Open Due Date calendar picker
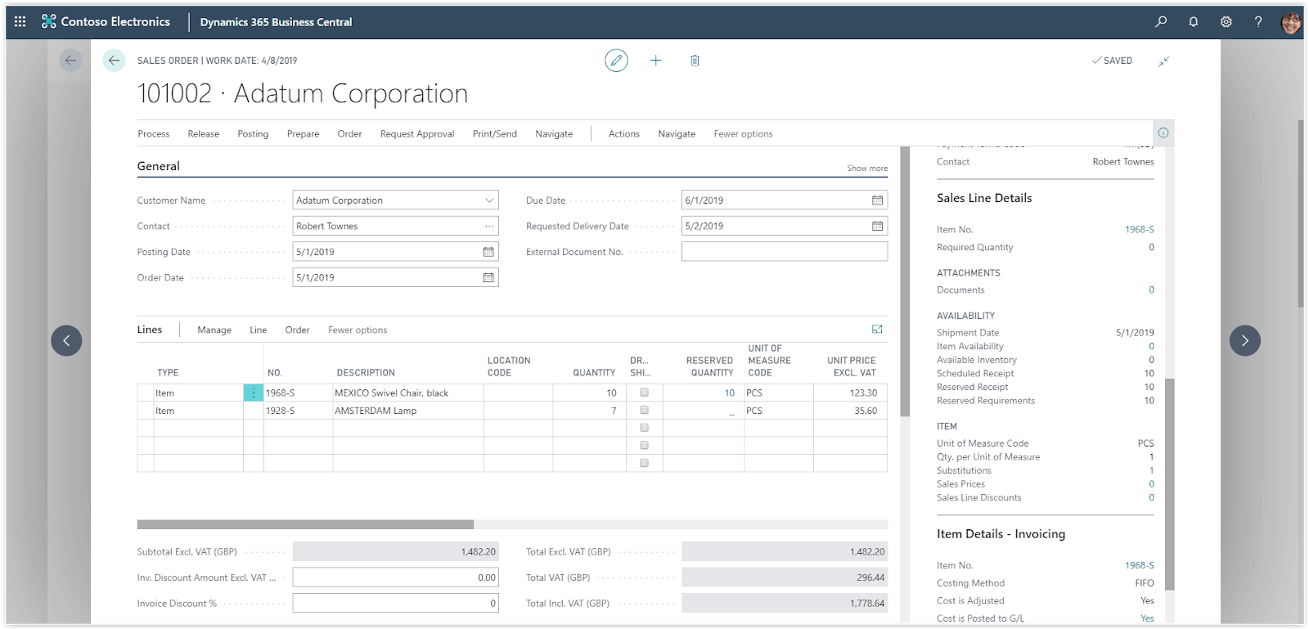The image size is (1309, 629). 877,200
